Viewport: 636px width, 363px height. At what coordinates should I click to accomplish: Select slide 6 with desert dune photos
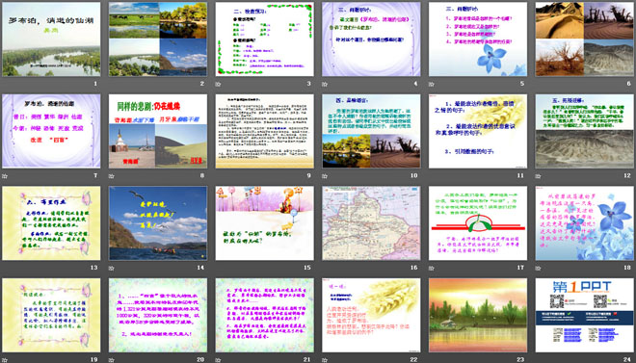click(x=585, y=39)
